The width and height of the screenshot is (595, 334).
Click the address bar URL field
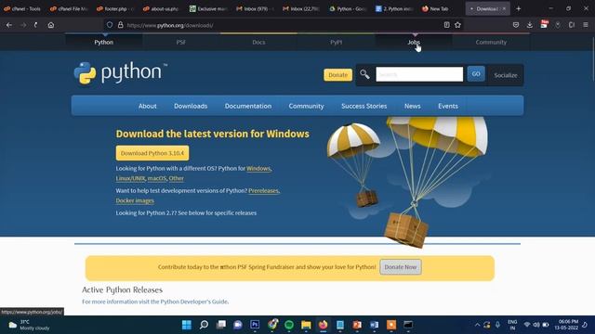281,25
